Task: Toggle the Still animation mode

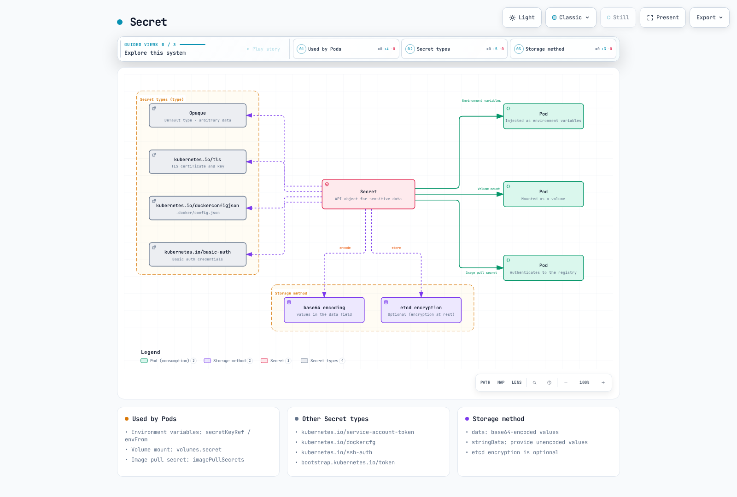Action: (618, 17)
